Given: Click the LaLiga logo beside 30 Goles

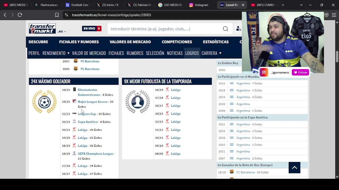Looking at the screenshot, I should pyautogui.click(x=74, y=130).
